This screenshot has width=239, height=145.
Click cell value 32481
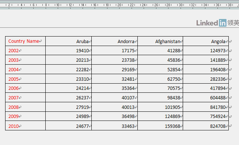point(128,79)
